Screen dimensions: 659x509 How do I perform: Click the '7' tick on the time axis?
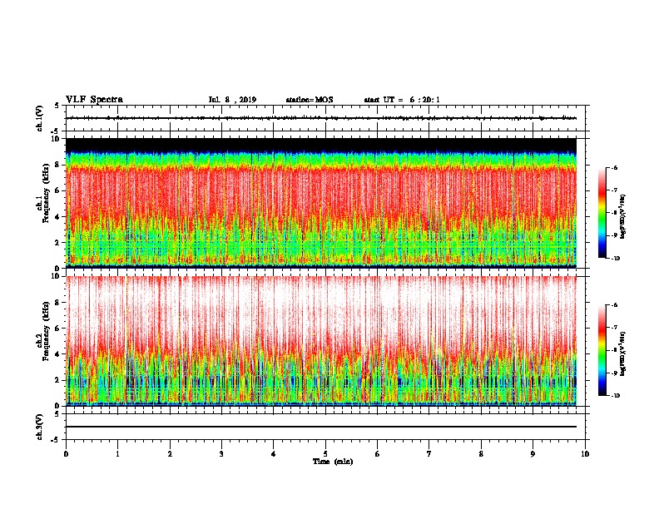(429, 453)
